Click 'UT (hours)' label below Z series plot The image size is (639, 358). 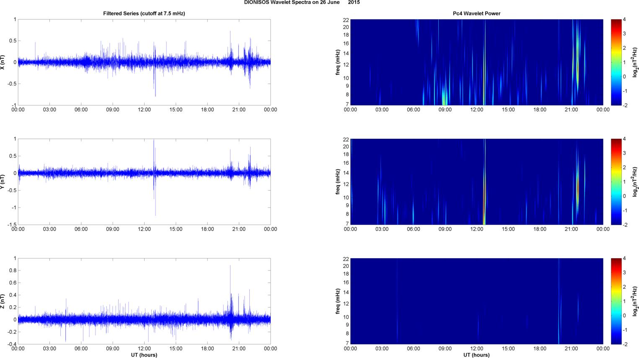tap(144, 355)
